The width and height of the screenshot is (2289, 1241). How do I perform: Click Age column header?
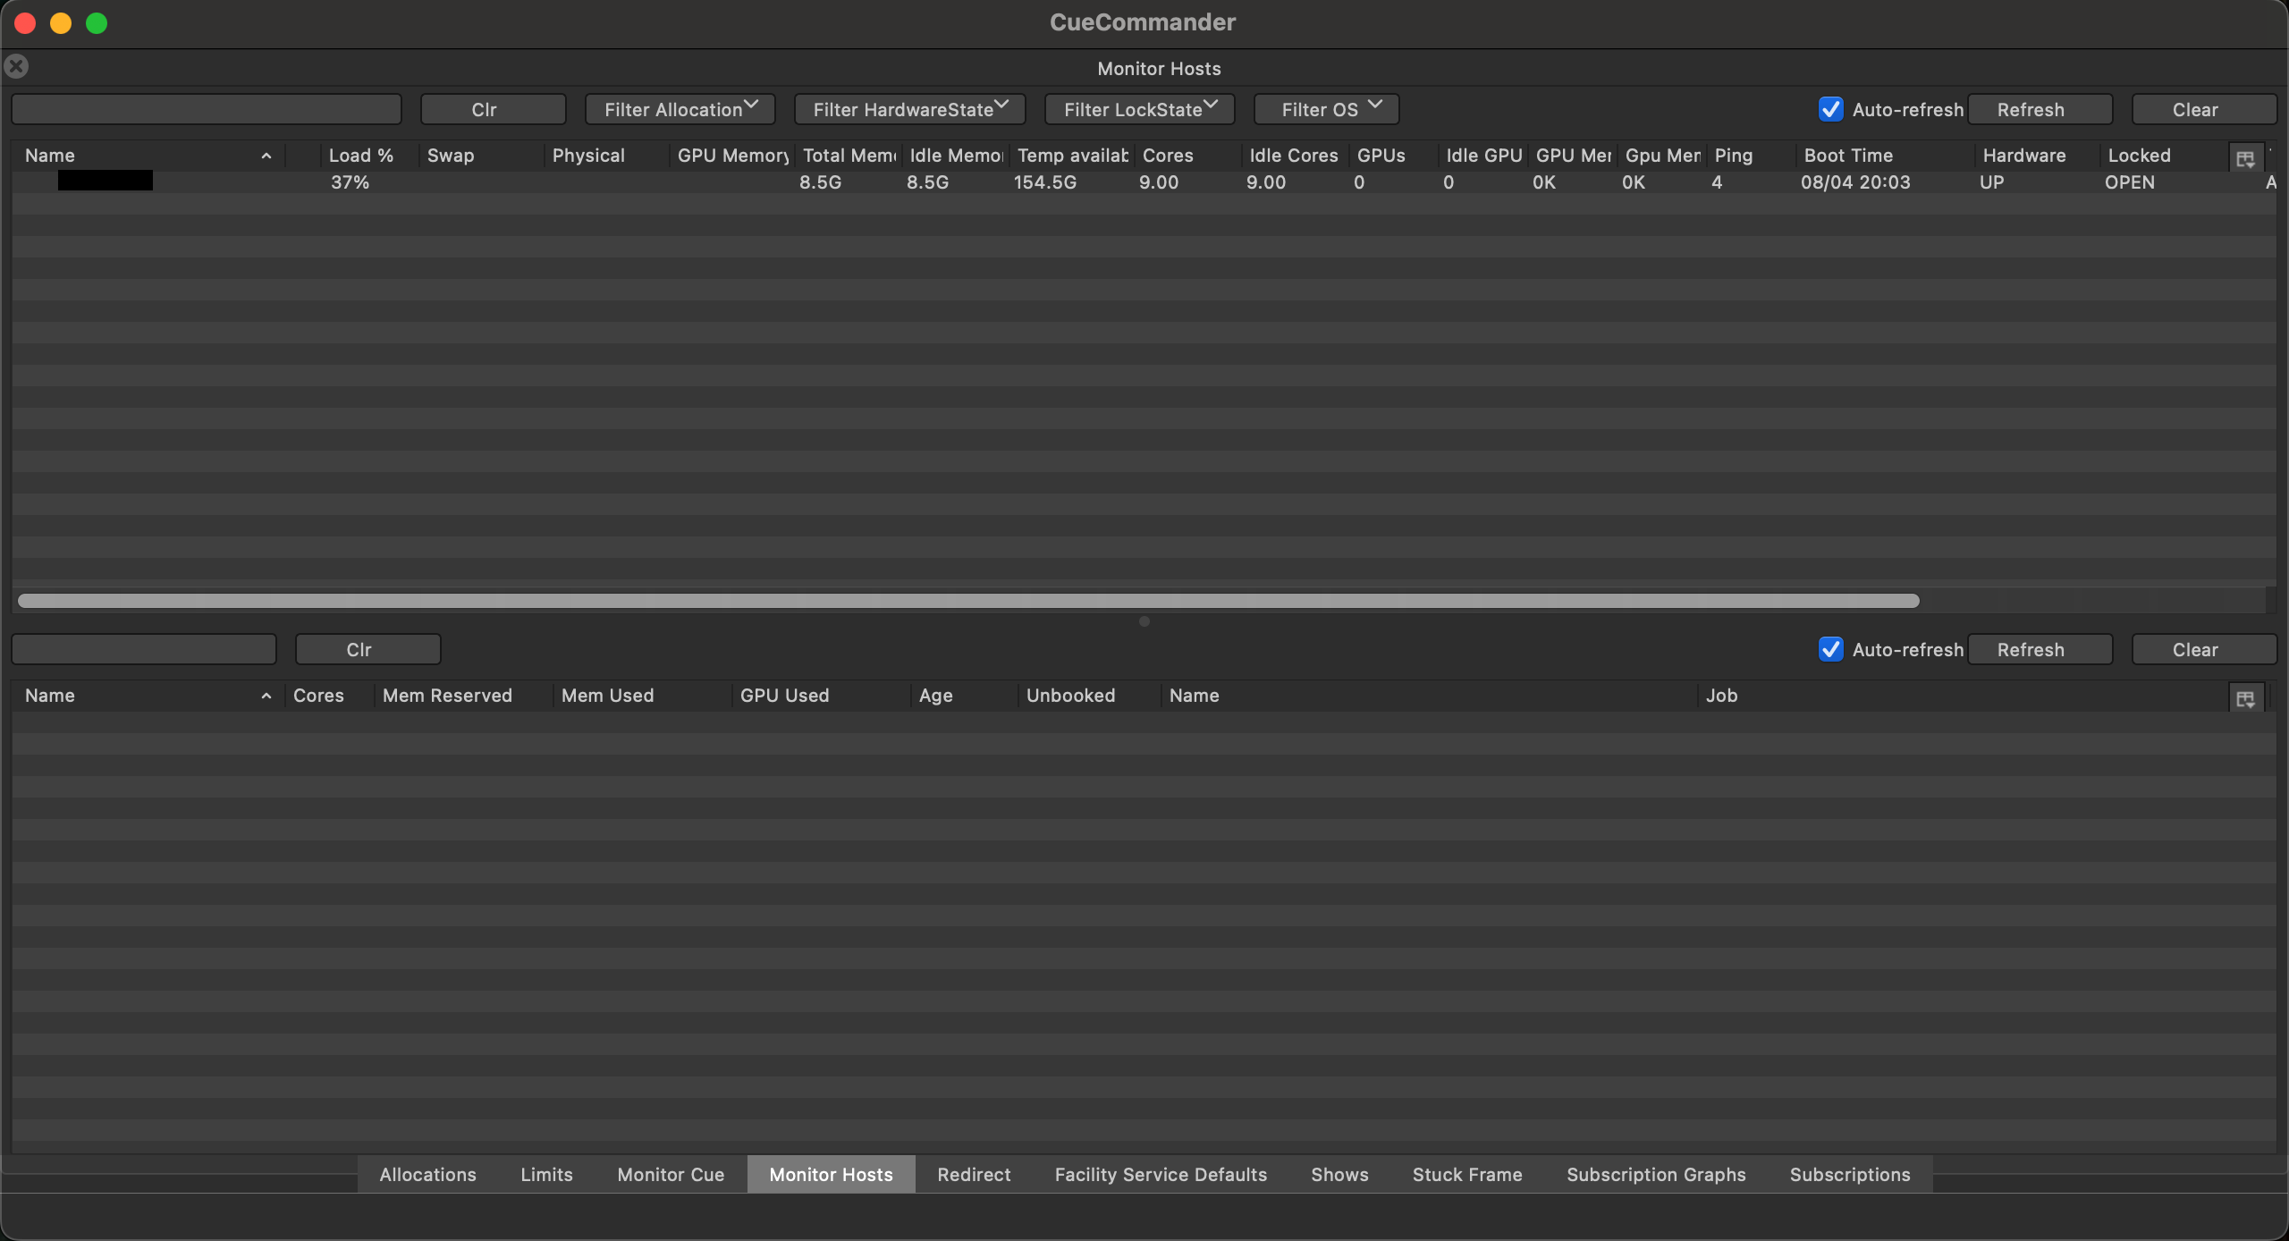(x=964, y=696)
